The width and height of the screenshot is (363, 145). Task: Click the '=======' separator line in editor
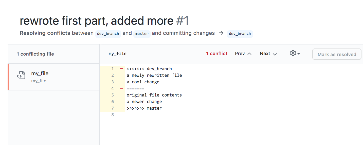[x=136, y=88]
